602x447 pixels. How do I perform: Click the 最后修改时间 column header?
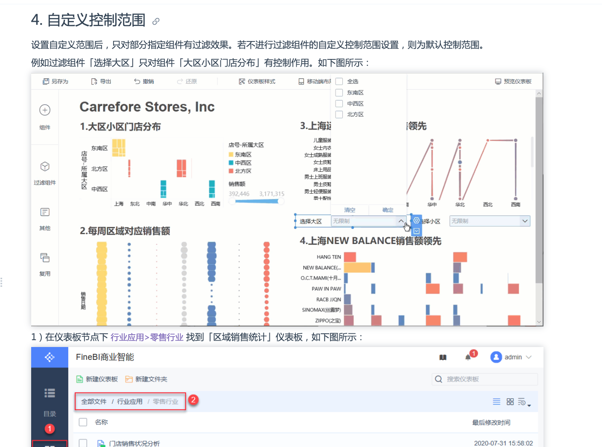click(x=491, y=423)
